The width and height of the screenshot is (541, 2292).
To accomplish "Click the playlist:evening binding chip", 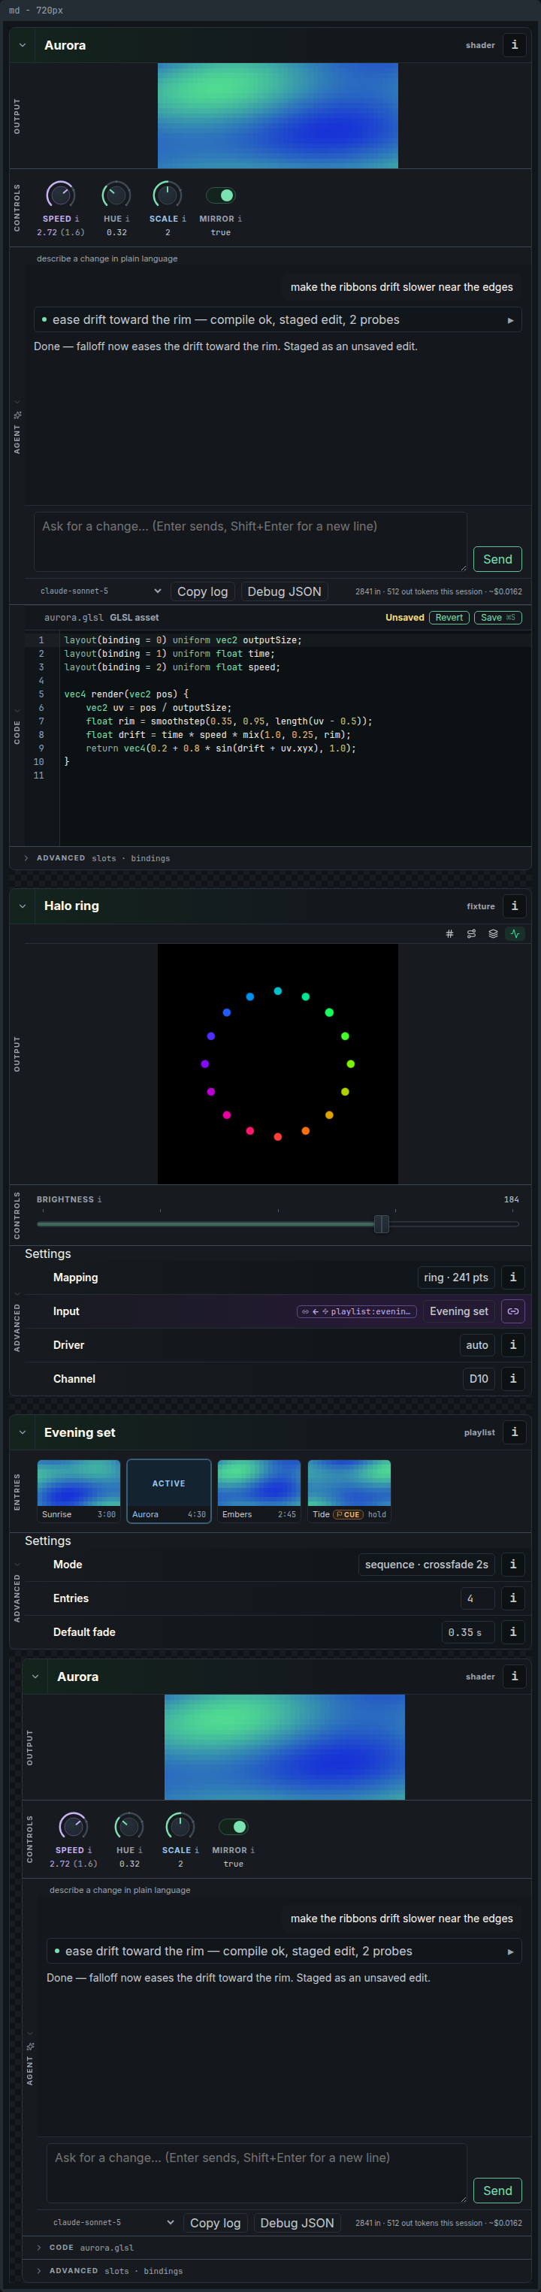I will pyautogui.click(x=357, y=1311).
